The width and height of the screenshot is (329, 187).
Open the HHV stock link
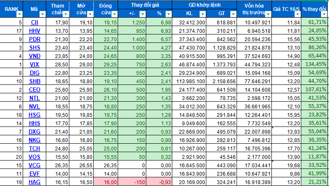click(34, 31)
